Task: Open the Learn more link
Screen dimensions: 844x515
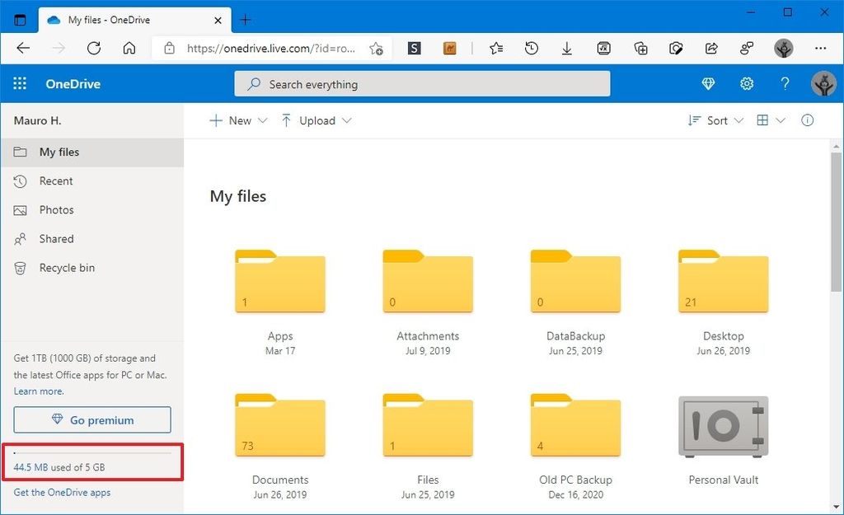Action: 37,391
